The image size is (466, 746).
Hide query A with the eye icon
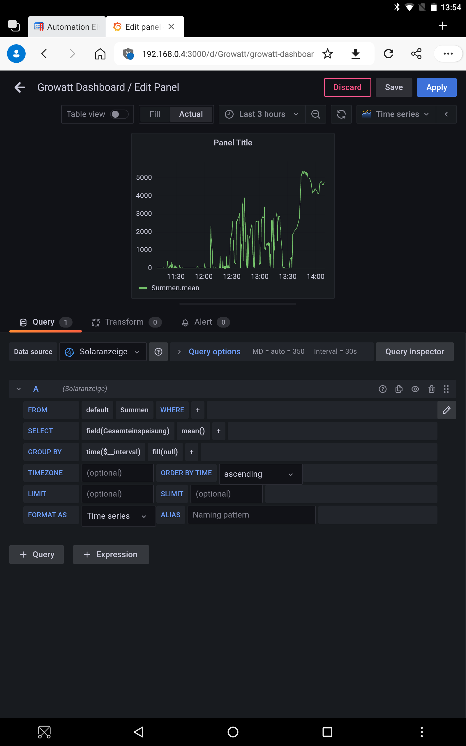coord(415,389)
